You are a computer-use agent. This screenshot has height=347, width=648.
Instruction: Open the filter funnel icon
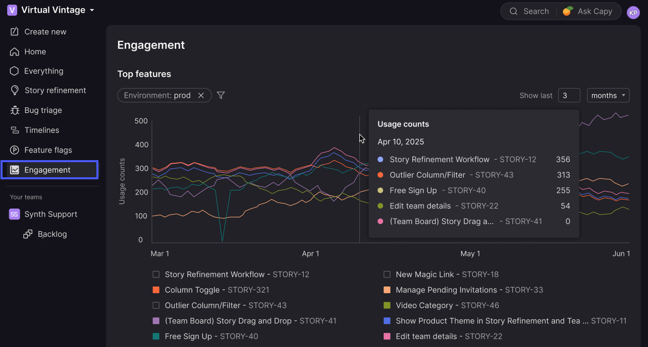(221, 95)
